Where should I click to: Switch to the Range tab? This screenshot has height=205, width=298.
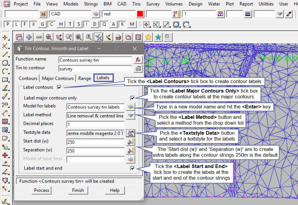point(84,78)
